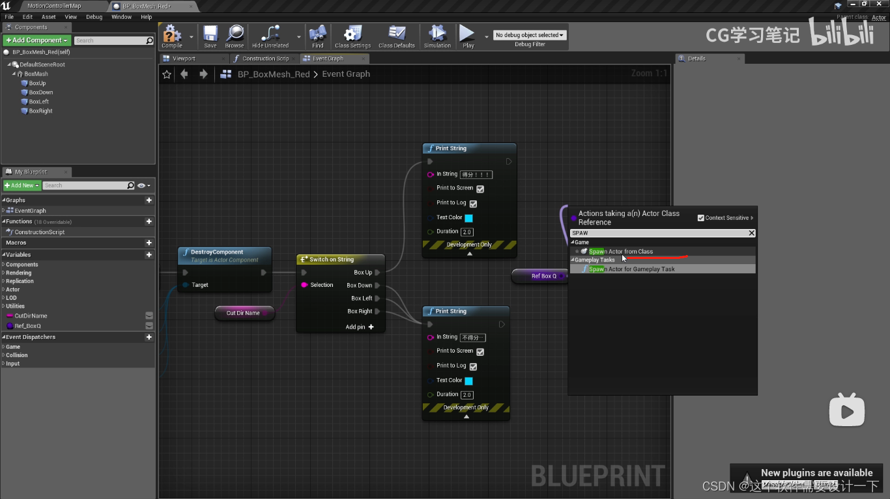Open Class Settings
This screenshot has width=890, height=499.
(352, 36)
